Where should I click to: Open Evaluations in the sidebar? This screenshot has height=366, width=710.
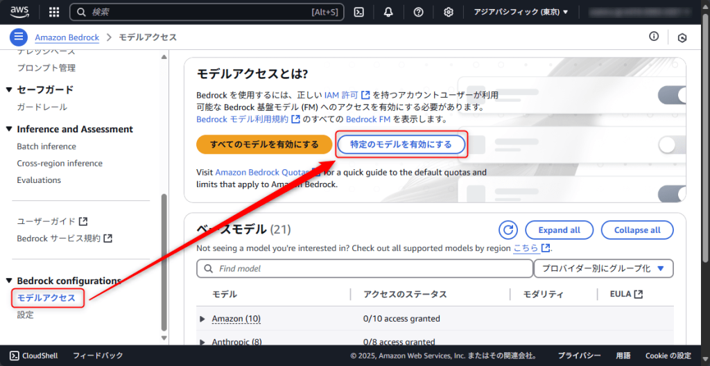click(39, 180)
